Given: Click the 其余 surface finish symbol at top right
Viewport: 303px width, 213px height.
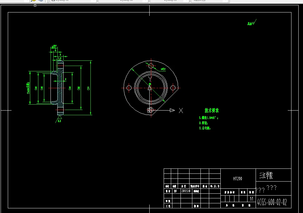Looking at the screenshot, I should tap(252, 22).
